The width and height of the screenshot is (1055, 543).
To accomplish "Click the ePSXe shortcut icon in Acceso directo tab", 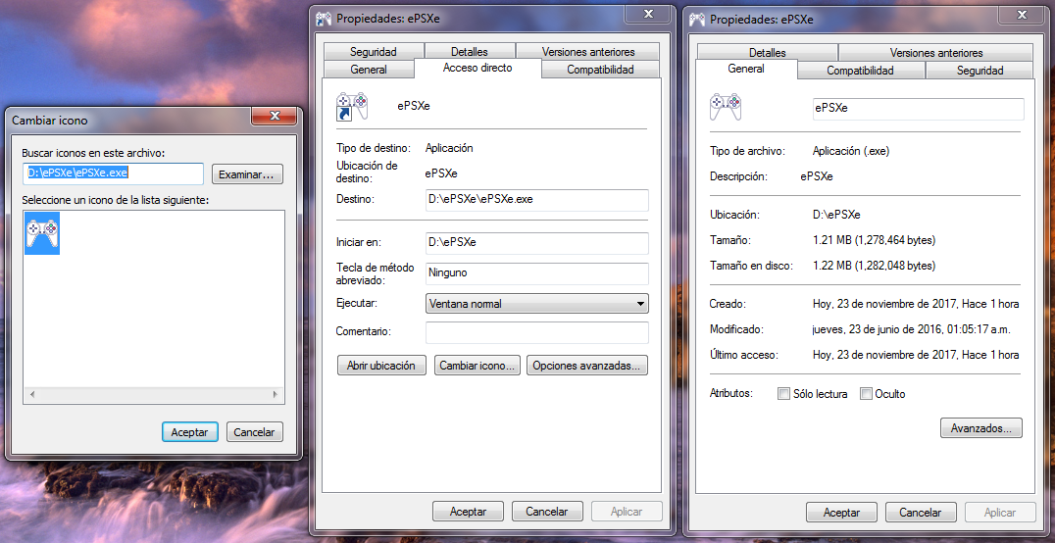I will point(352,106).
